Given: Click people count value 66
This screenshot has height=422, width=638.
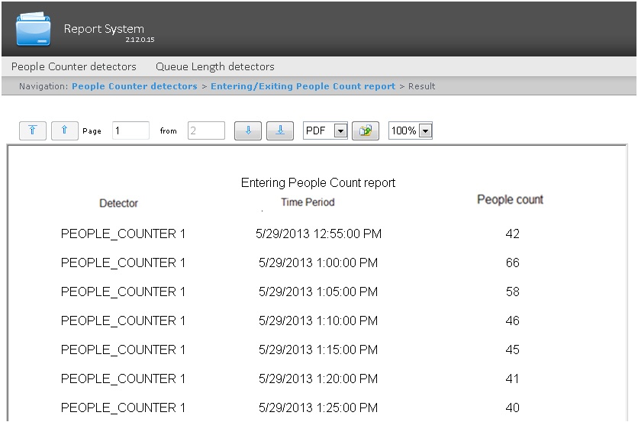Looking at the screenshot, I should coord(512,263).
